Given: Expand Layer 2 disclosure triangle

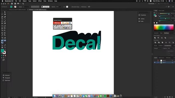Looking at the screenshot, I should click(159, 60).
